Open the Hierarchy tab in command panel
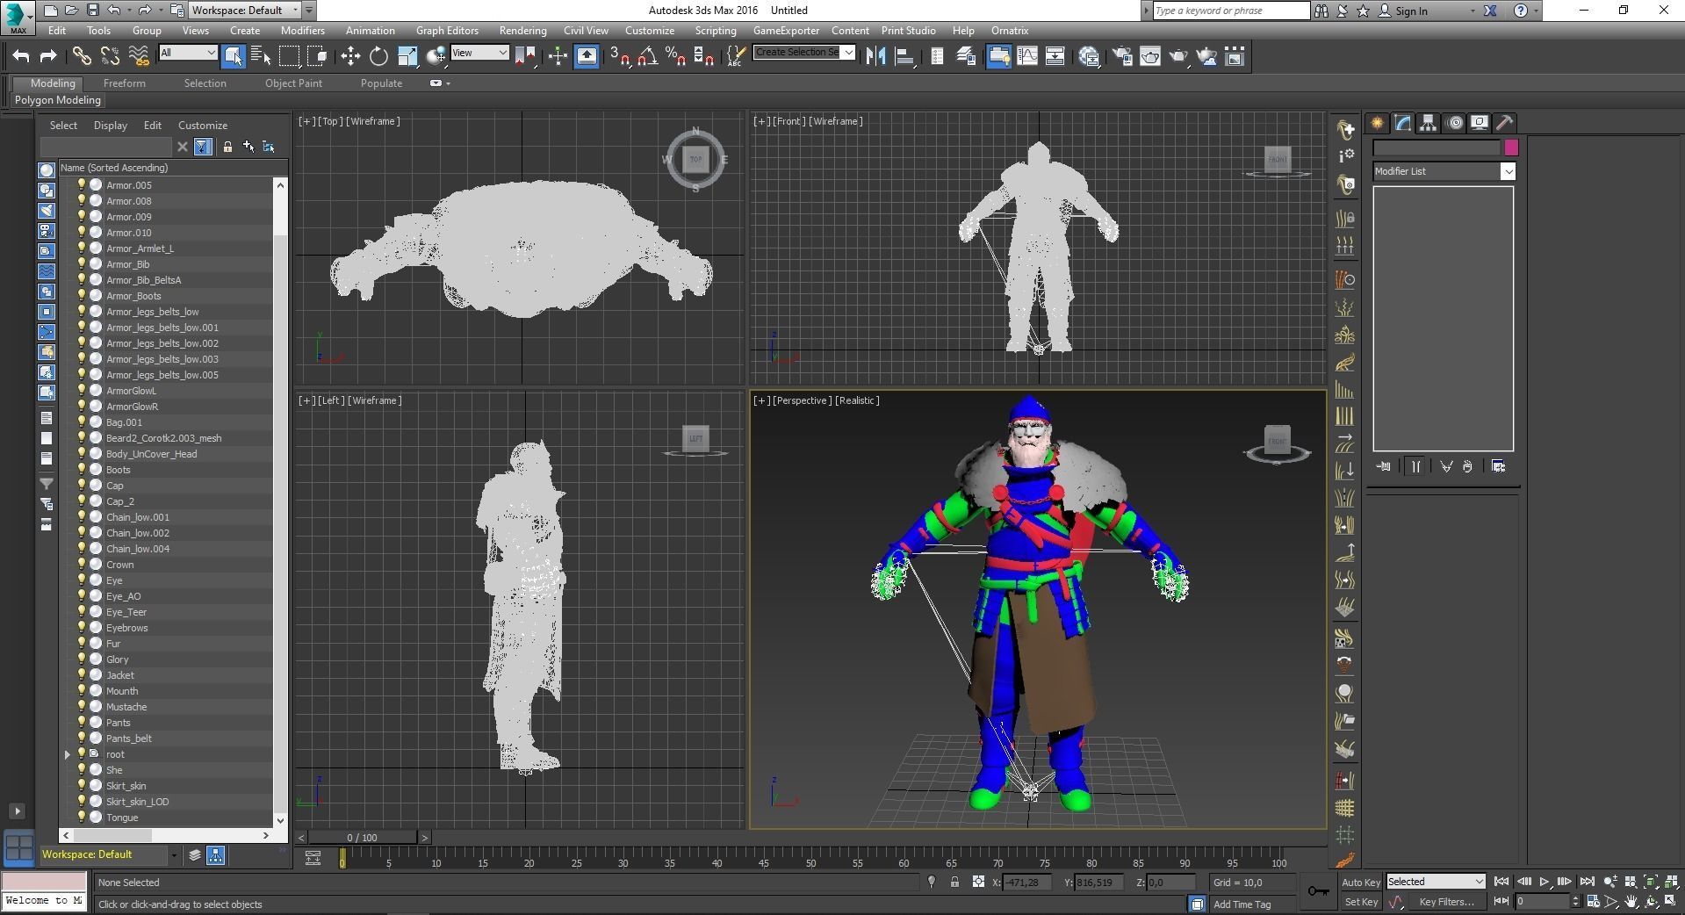Viewport: 1685px width, 915px height. tap(1429, 123)
